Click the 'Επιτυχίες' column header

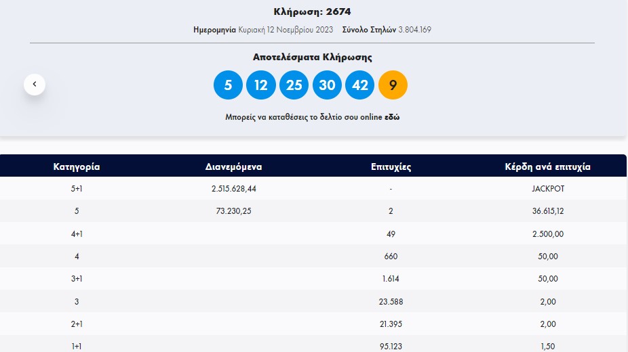tap(391, 167)
